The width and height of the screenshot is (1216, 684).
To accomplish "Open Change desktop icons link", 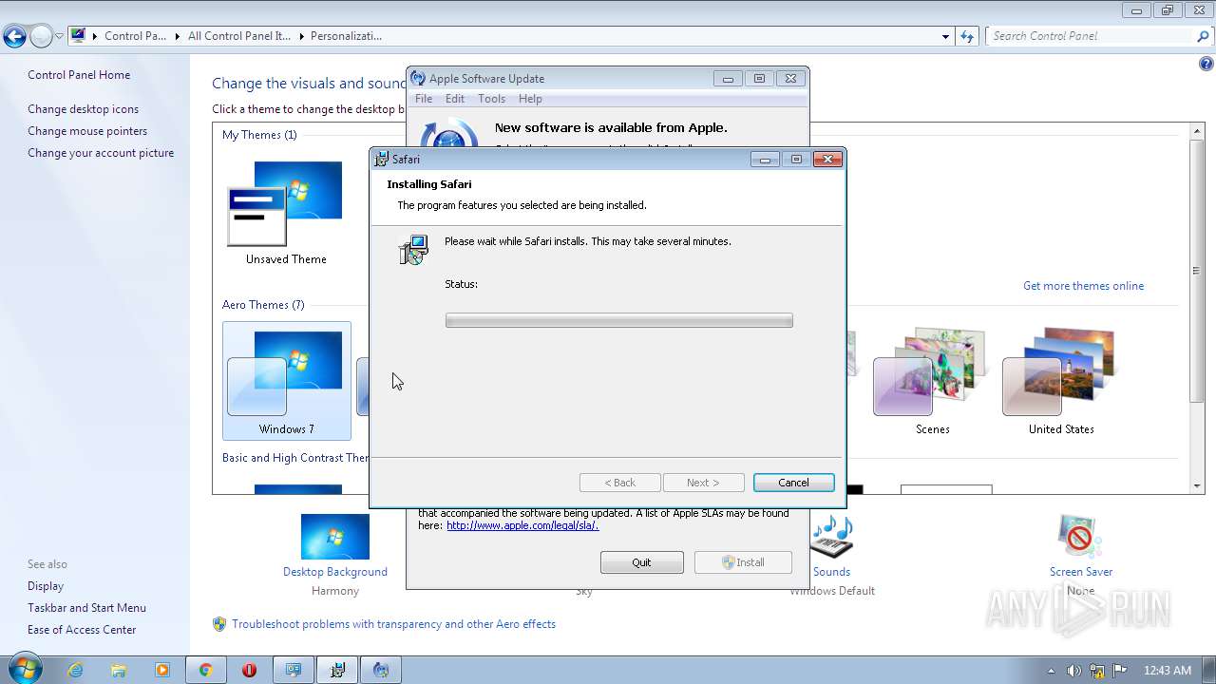I will tap(83, 109).
